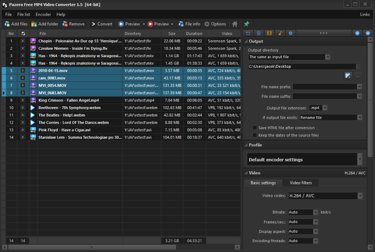
Task: Click the File name prefix input field
Action: tap(327, 87)
